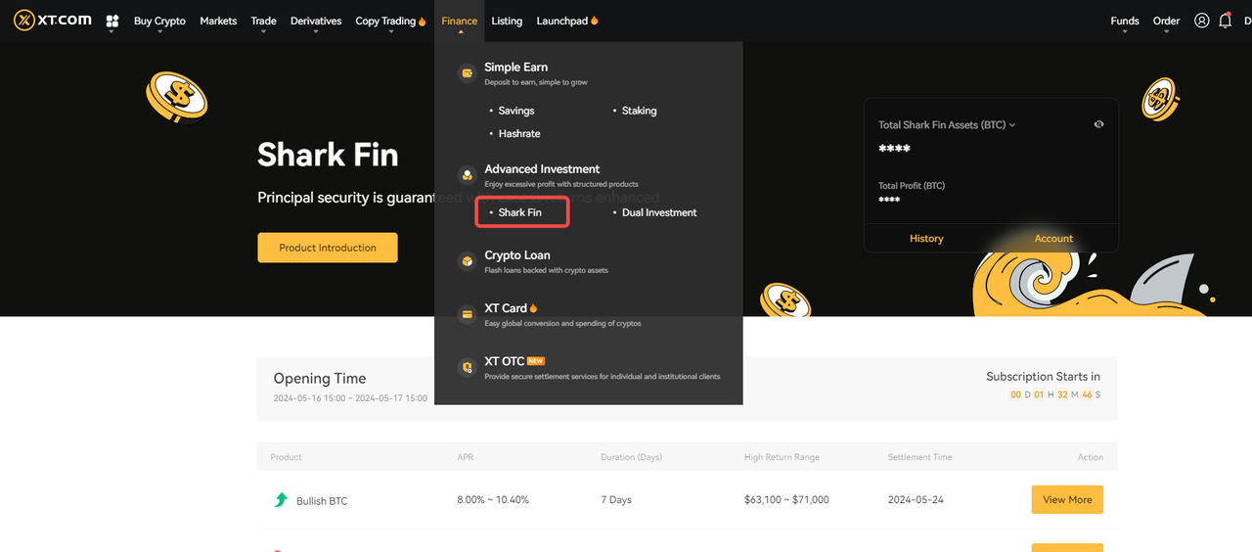The image size is (1252, 552).
Task: Click the Subscription Starts in countdown
Action: click(x=1054, y=394)
